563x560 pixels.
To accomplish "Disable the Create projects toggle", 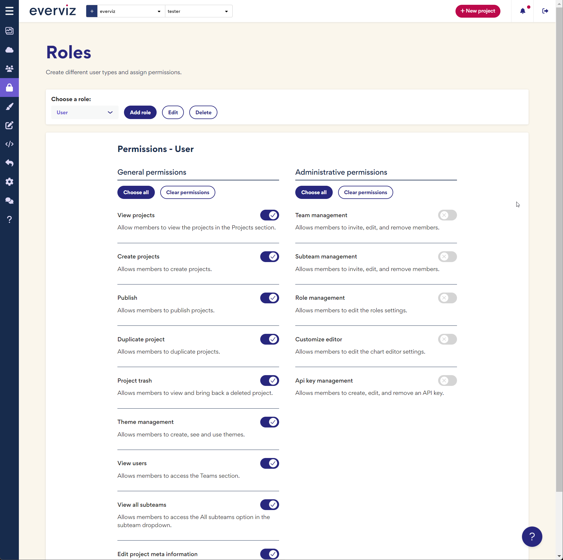I will [270, 256].
